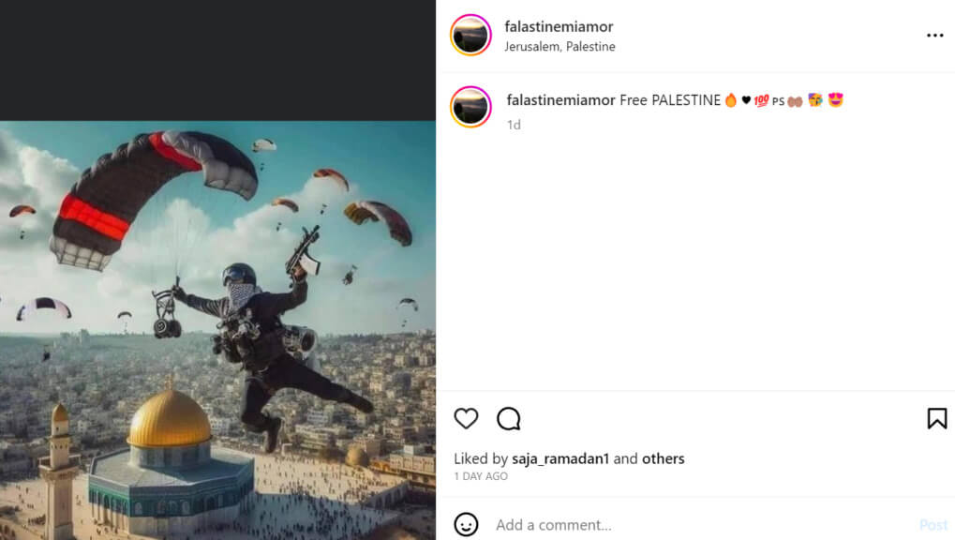This screenshot has height=540, width=955.
Task: Click the 1 DAY AGO timestamp
Action: pos(481,476)
